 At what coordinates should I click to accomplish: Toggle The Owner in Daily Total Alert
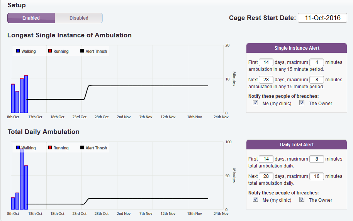click(x=302, y=200)
